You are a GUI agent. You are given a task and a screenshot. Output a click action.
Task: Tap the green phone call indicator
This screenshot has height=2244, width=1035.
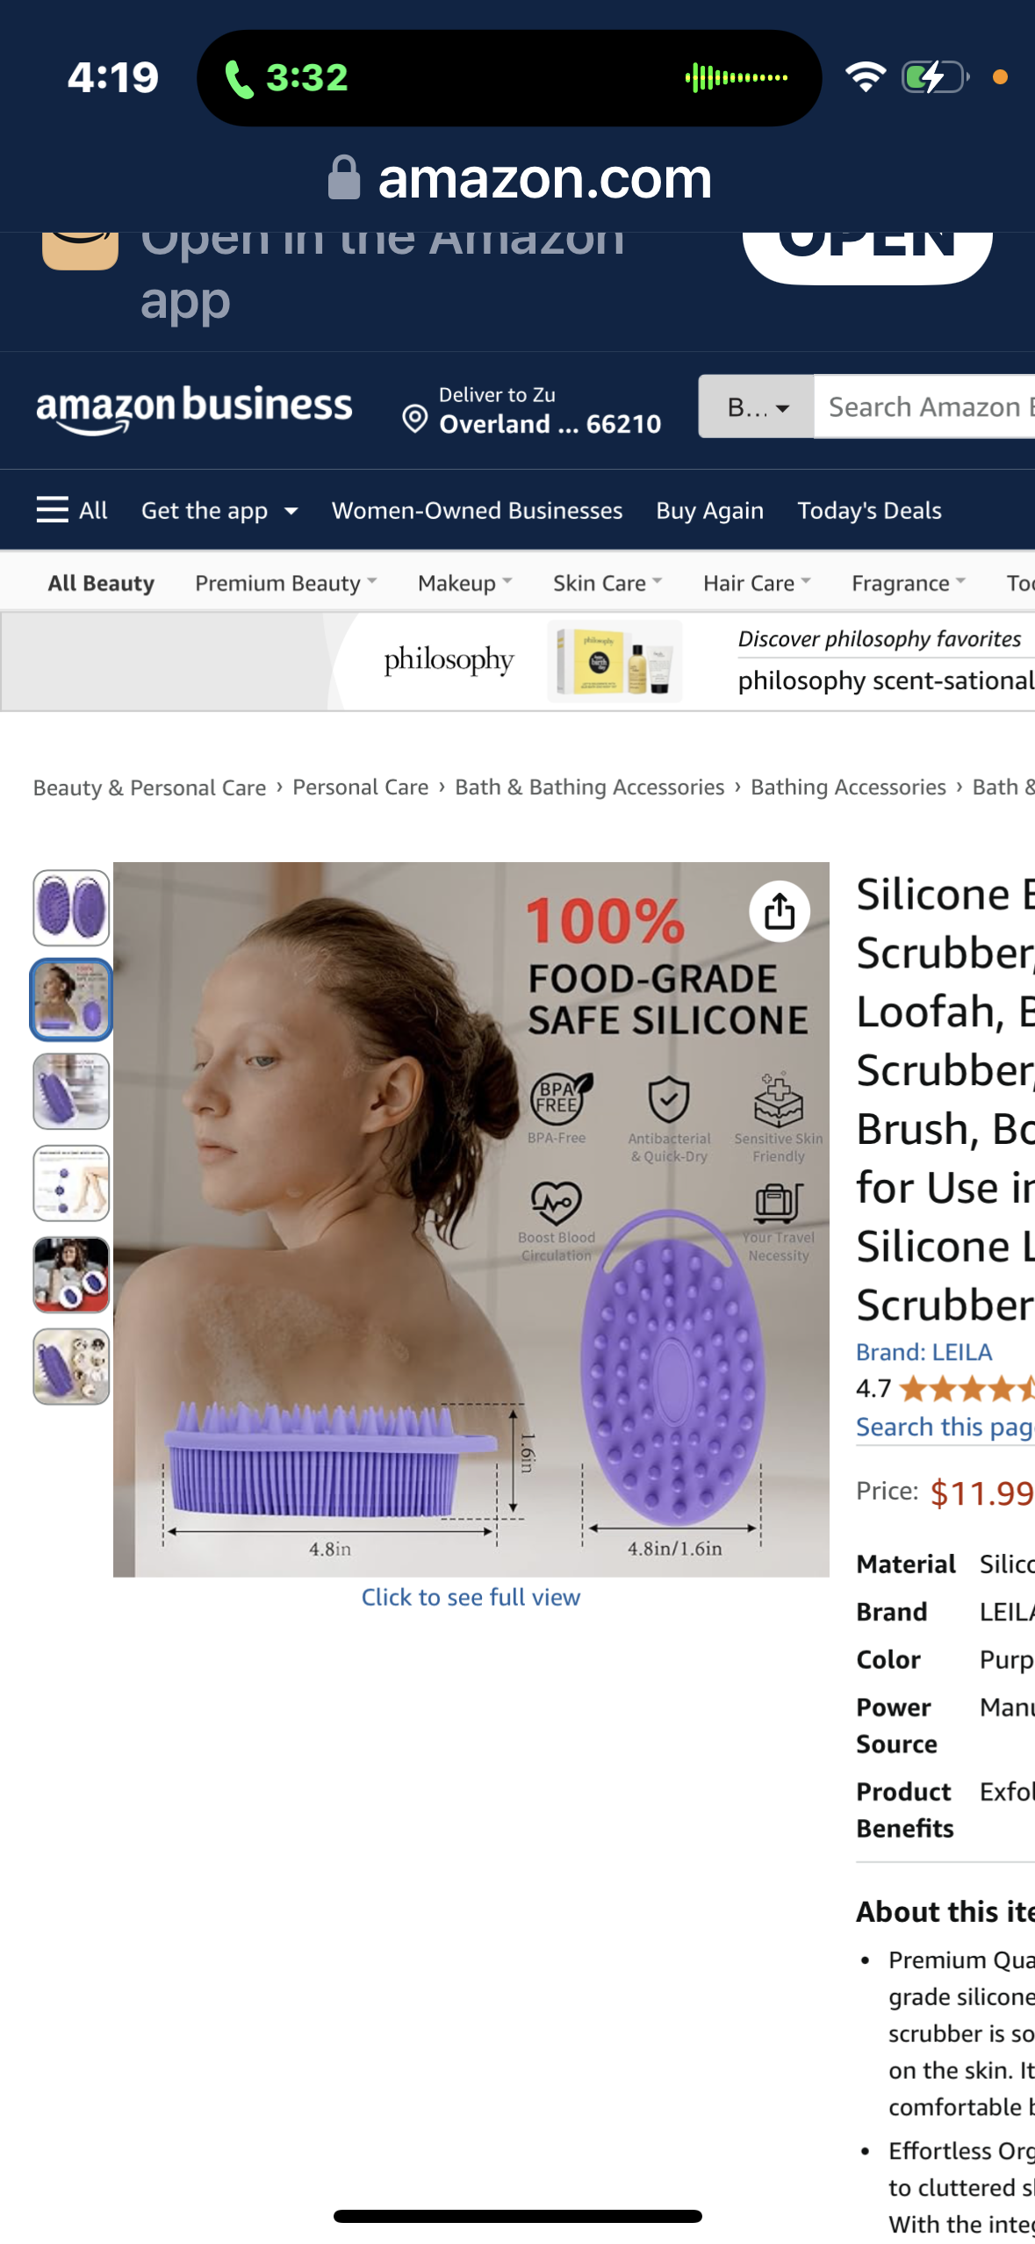pos(239,78)
